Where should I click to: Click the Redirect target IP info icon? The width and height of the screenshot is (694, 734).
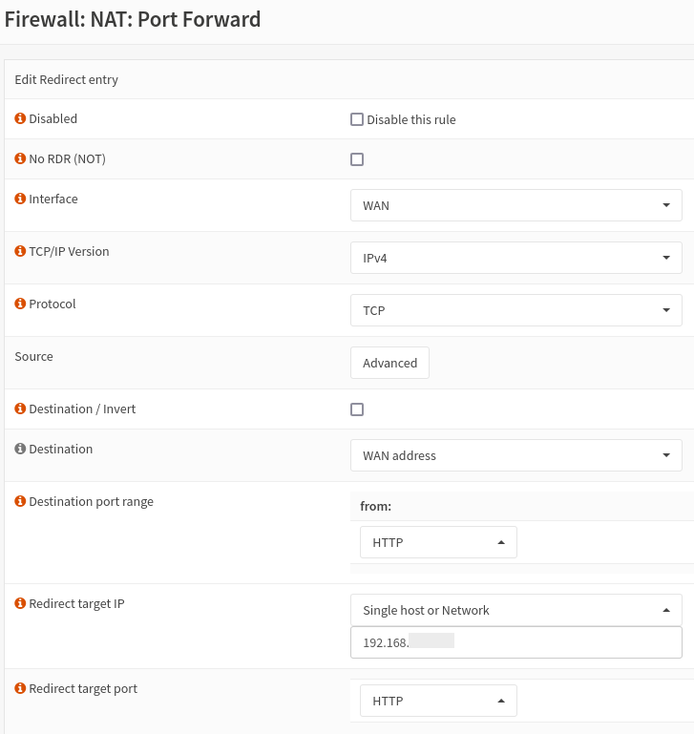[x=20, y=604]
